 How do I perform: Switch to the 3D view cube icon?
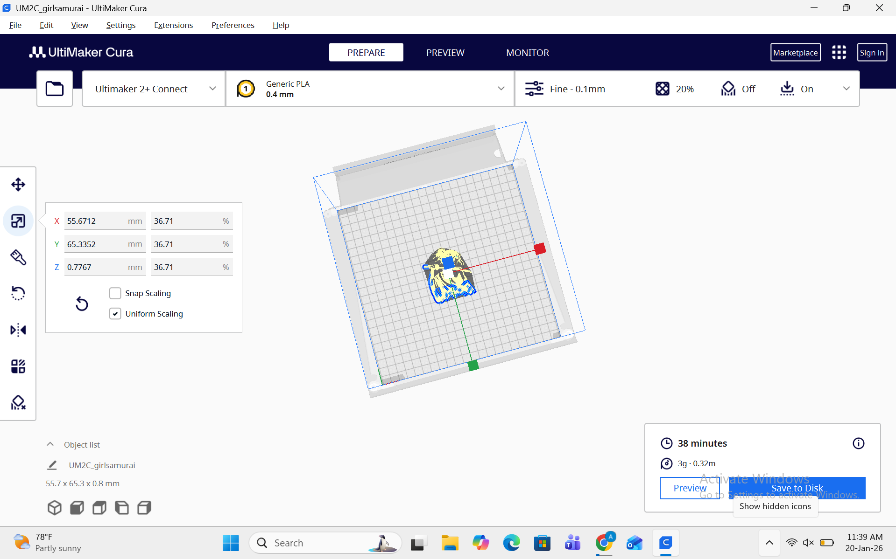55,508
